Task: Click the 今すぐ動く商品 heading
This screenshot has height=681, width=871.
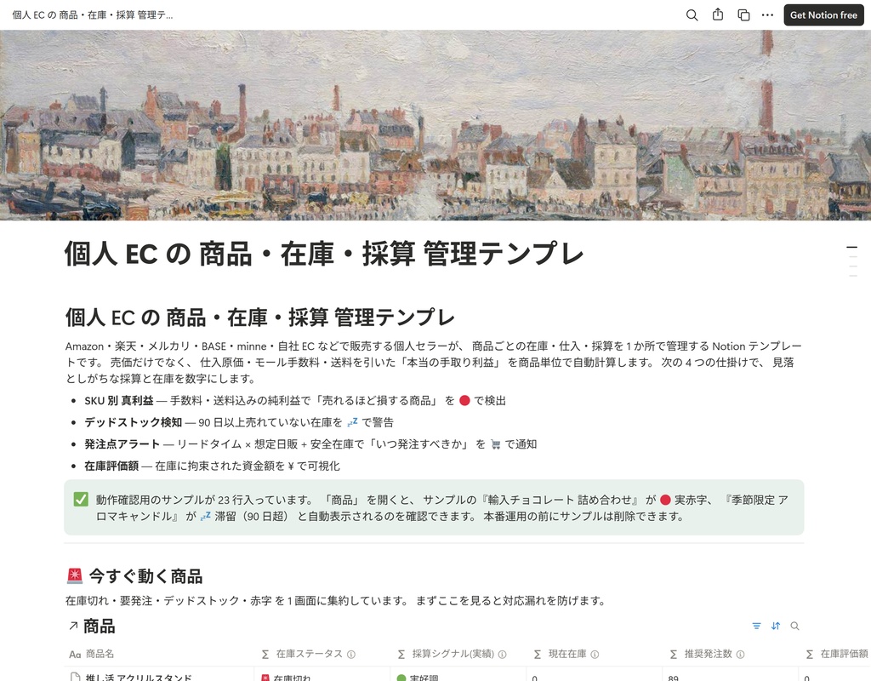Action: click(145, 576)
